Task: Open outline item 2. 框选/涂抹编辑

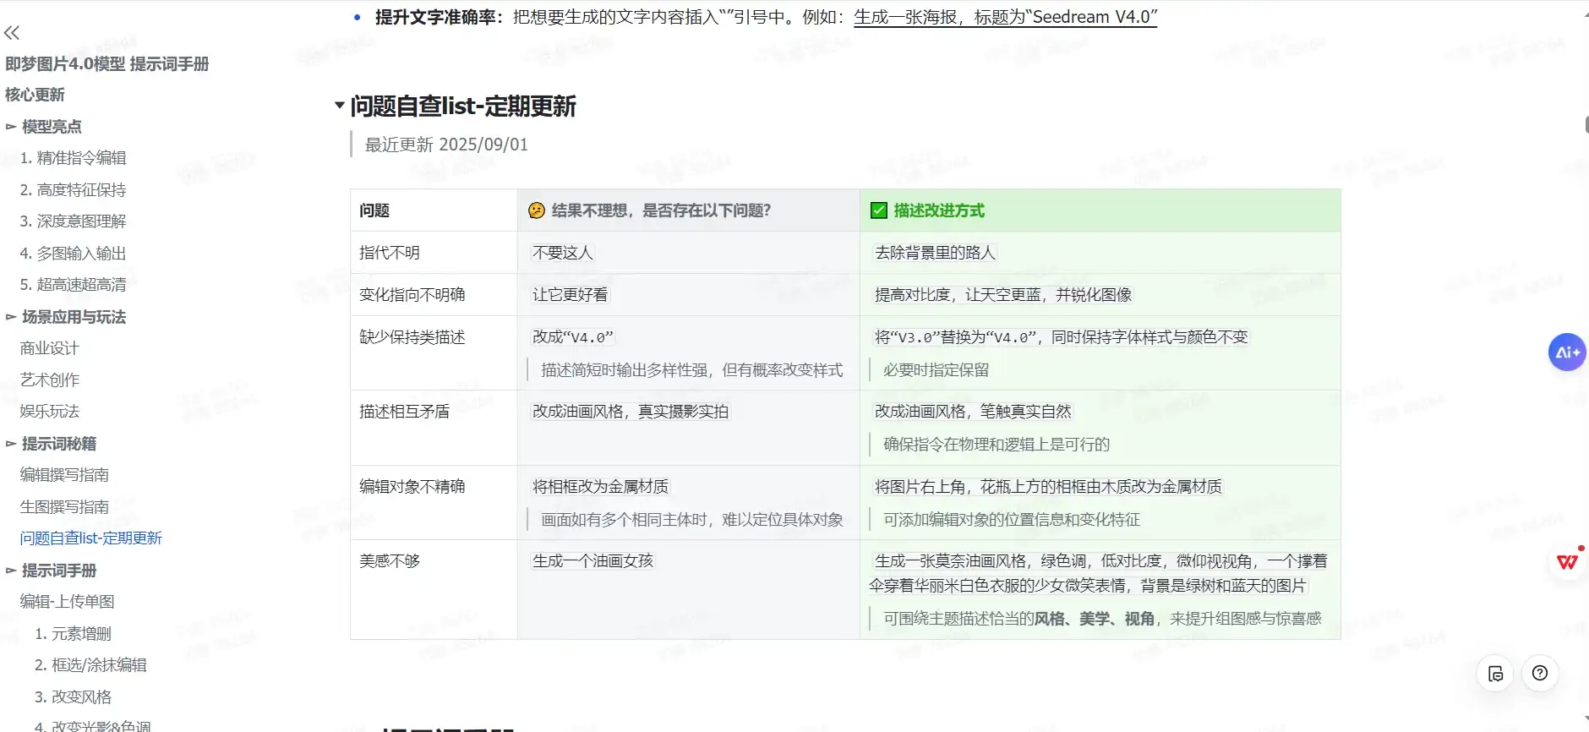Action: coord(91,665)
